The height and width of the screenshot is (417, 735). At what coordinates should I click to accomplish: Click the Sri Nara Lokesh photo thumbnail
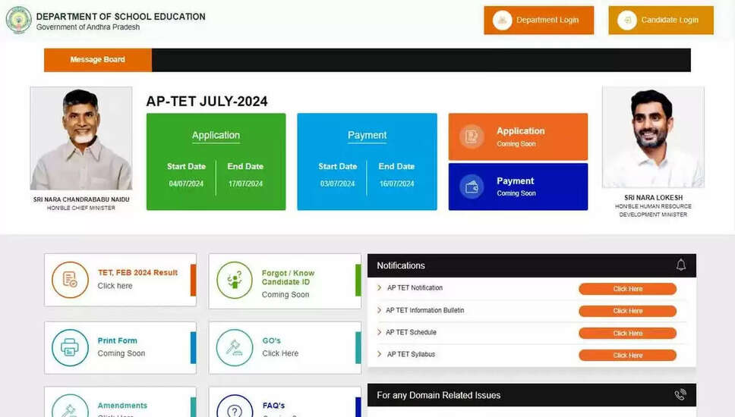click(652, 137)
